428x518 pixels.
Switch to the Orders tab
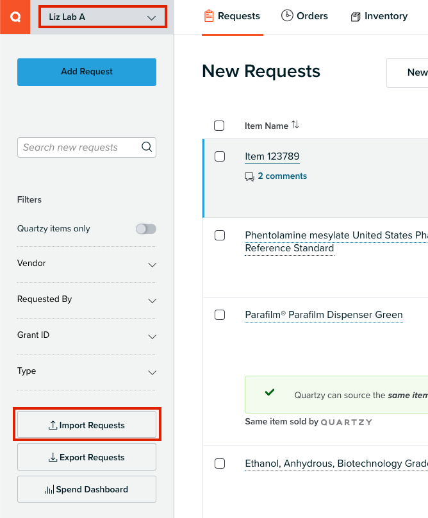pos(304,15)
